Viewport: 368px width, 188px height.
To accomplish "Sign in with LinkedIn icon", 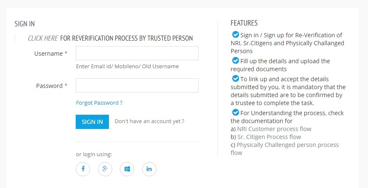I will point(149,169).
